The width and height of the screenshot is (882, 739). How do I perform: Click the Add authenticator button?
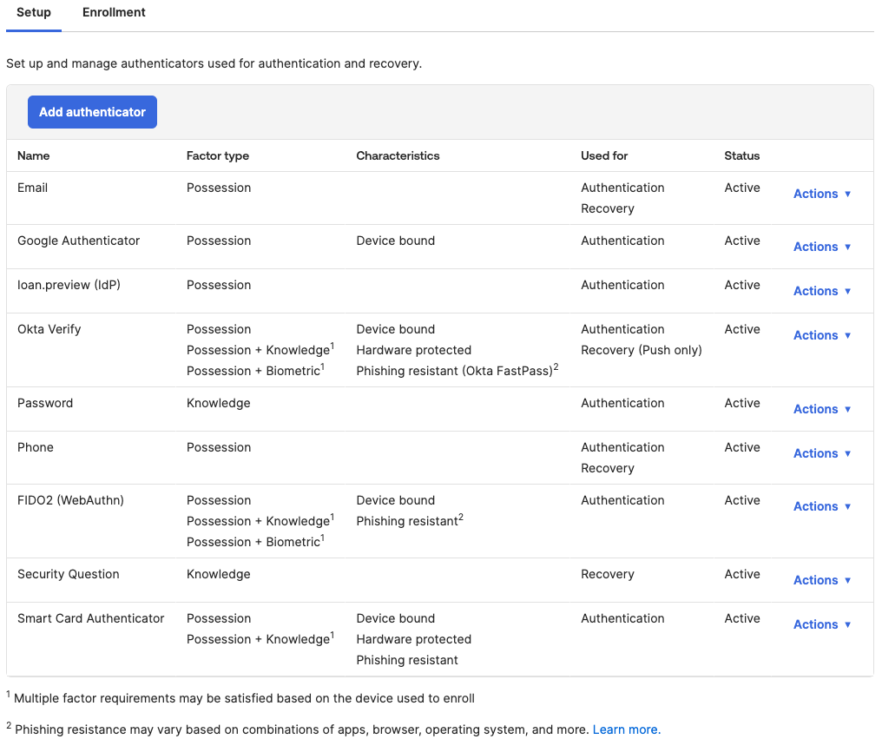tap(92, 112)
